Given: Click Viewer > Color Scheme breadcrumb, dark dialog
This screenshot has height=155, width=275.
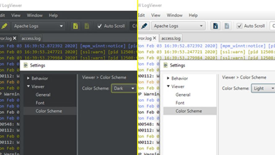Looking at the screenshot, I should (x=104, y=77).
